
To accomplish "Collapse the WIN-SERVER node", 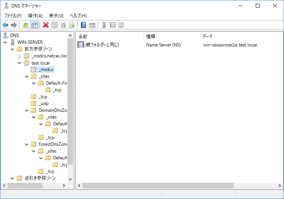I will click(x=5, y=43).
